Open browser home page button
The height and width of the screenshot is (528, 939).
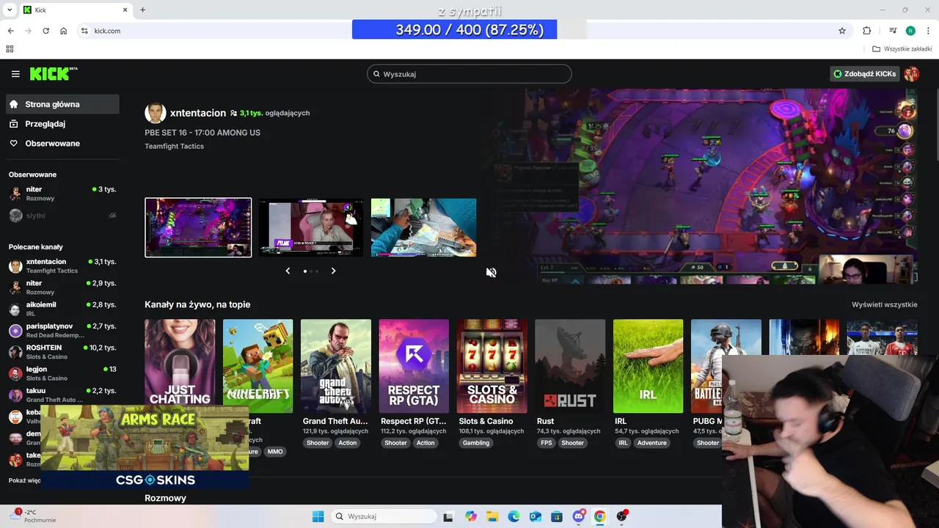[x=64, y=31]
